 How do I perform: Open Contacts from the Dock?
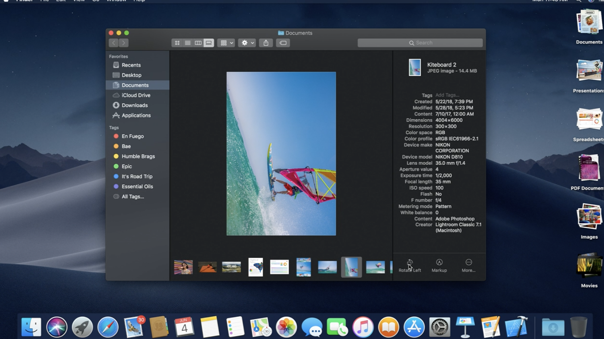pyautogui.click(x=159, y=327)
